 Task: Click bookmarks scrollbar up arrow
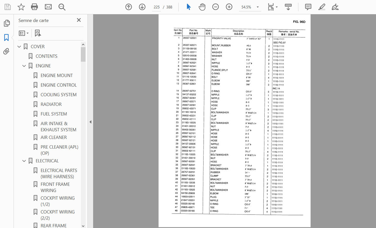point(83,44)
